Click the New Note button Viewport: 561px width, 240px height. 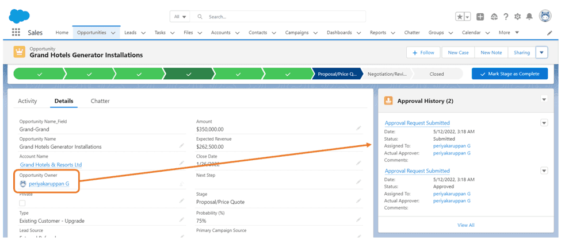pyautogui.click(x=491, y=52)
